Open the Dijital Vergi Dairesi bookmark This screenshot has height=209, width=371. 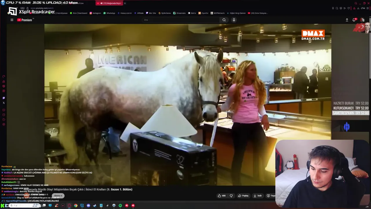click(x=236, y=13)
